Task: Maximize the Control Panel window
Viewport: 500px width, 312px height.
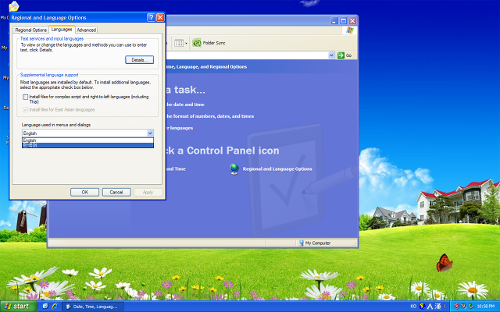Action: [x=344, y=21]
